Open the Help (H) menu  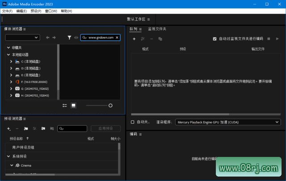[67, 11]
